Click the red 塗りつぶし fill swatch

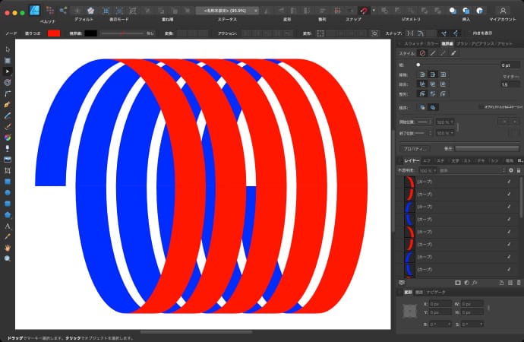pyautogui.click(x=54, y=33)
